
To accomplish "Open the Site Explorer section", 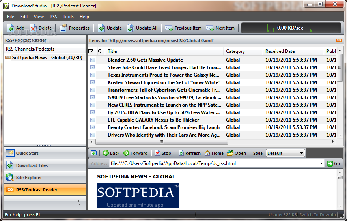I will point(45,177).
